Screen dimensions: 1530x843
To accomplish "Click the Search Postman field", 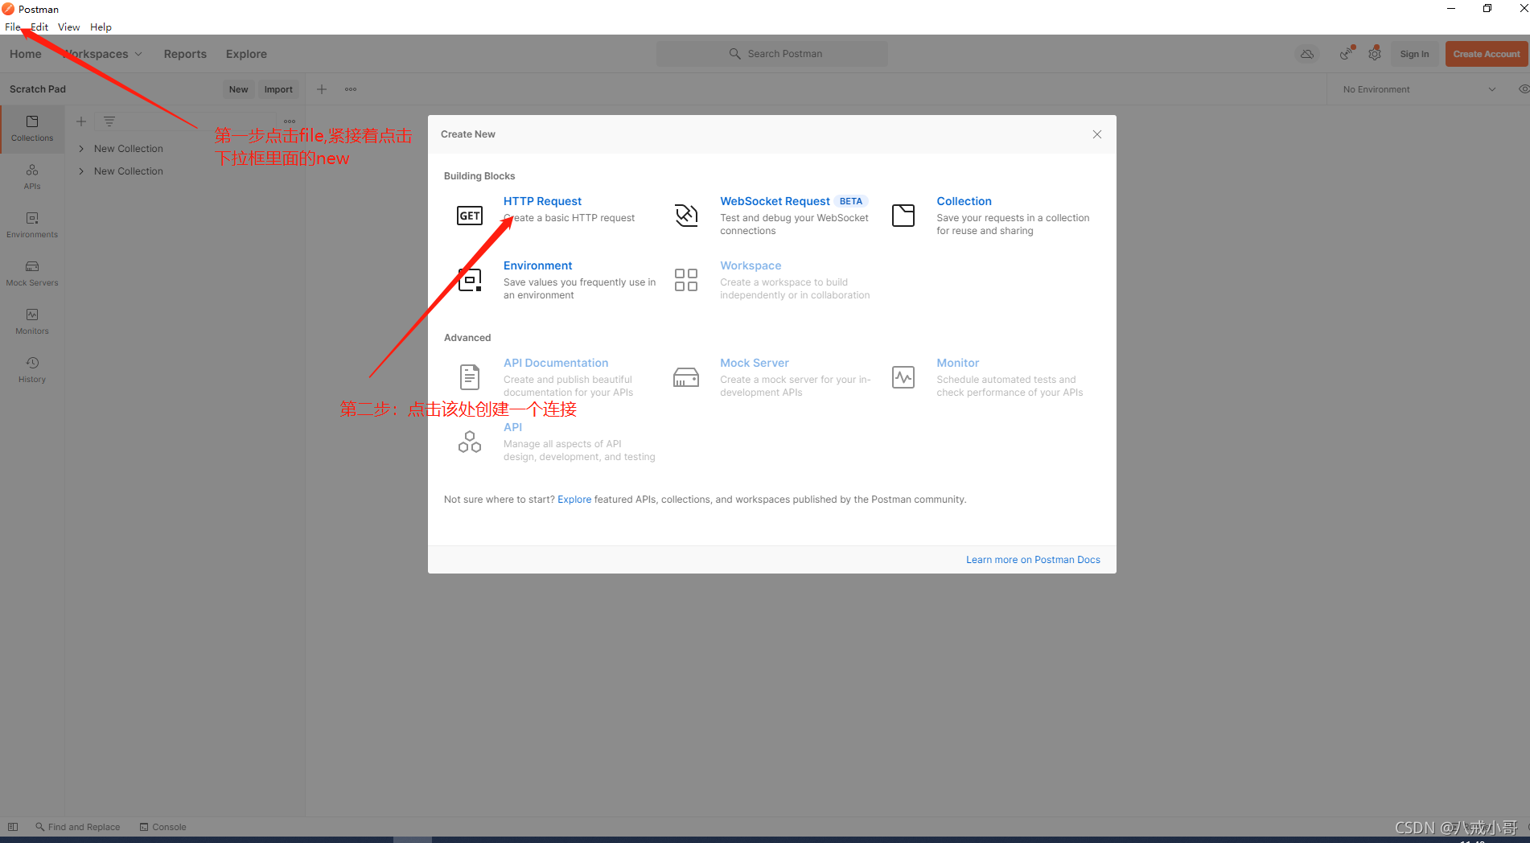I will tap(772, 54).
